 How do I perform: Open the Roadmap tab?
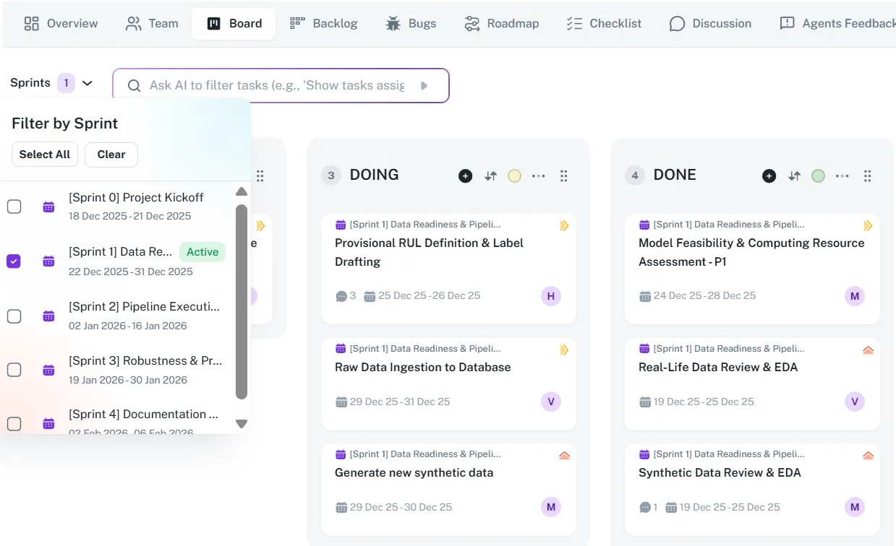(x=501, y=23)
